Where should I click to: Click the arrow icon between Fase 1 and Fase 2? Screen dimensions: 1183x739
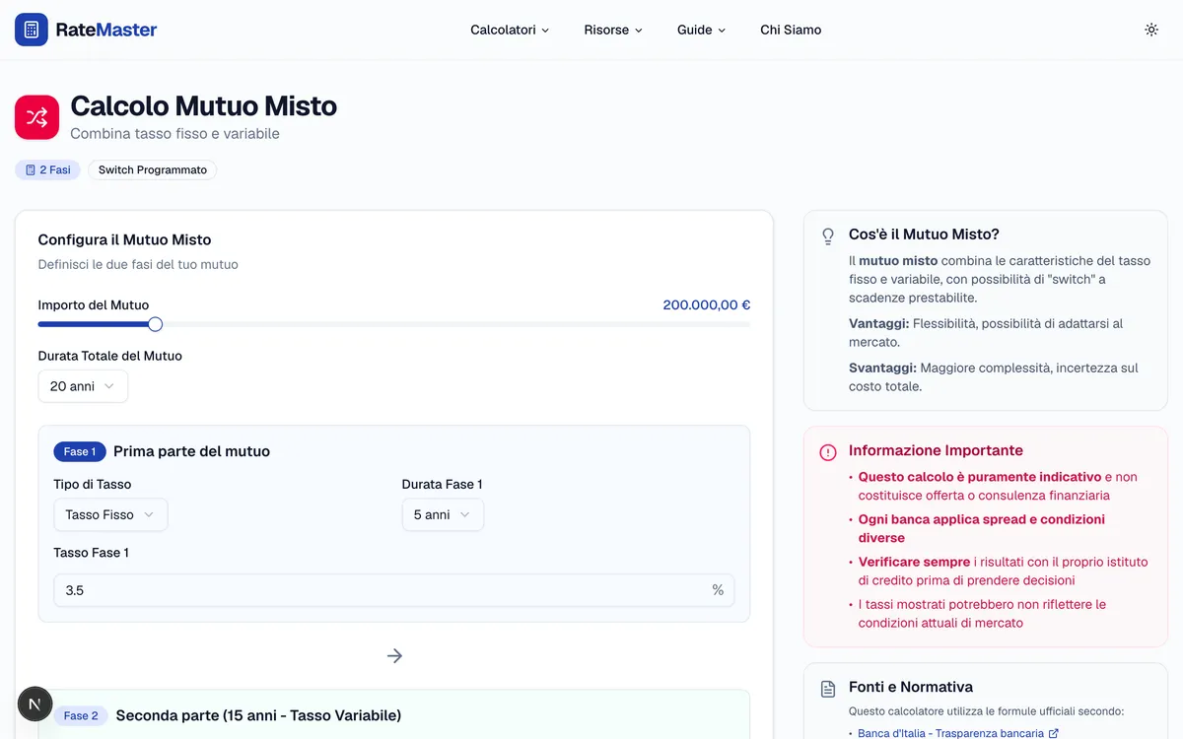394,656
